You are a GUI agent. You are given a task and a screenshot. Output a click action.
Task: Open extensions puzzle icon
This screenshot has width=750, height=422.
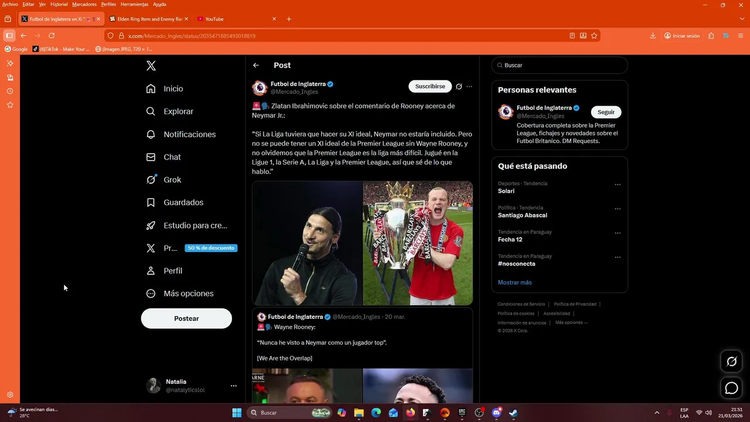(x=711, y=36)
